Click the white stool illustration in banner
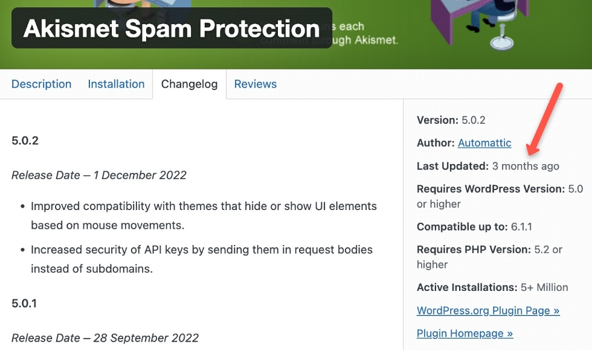Image resolution: width=592 pixels, height=350 pixels. pyautogui.click(x=502, y=35)
